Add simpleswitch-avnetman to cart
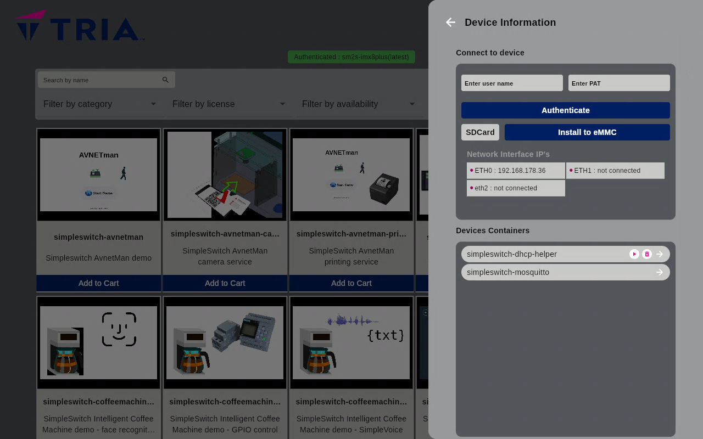This screenshot has height=439, width=703. point(99,283)
